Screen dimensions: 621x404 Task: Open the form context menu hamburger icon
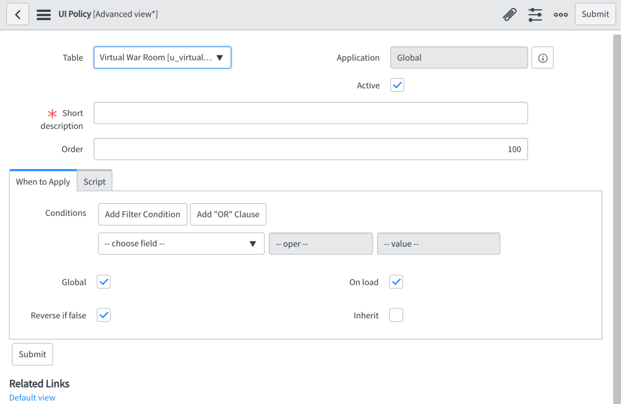(44, 14)
